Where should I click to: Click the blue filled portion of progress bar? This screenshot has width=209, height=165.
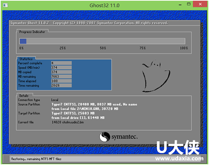(x=23, y=41)
